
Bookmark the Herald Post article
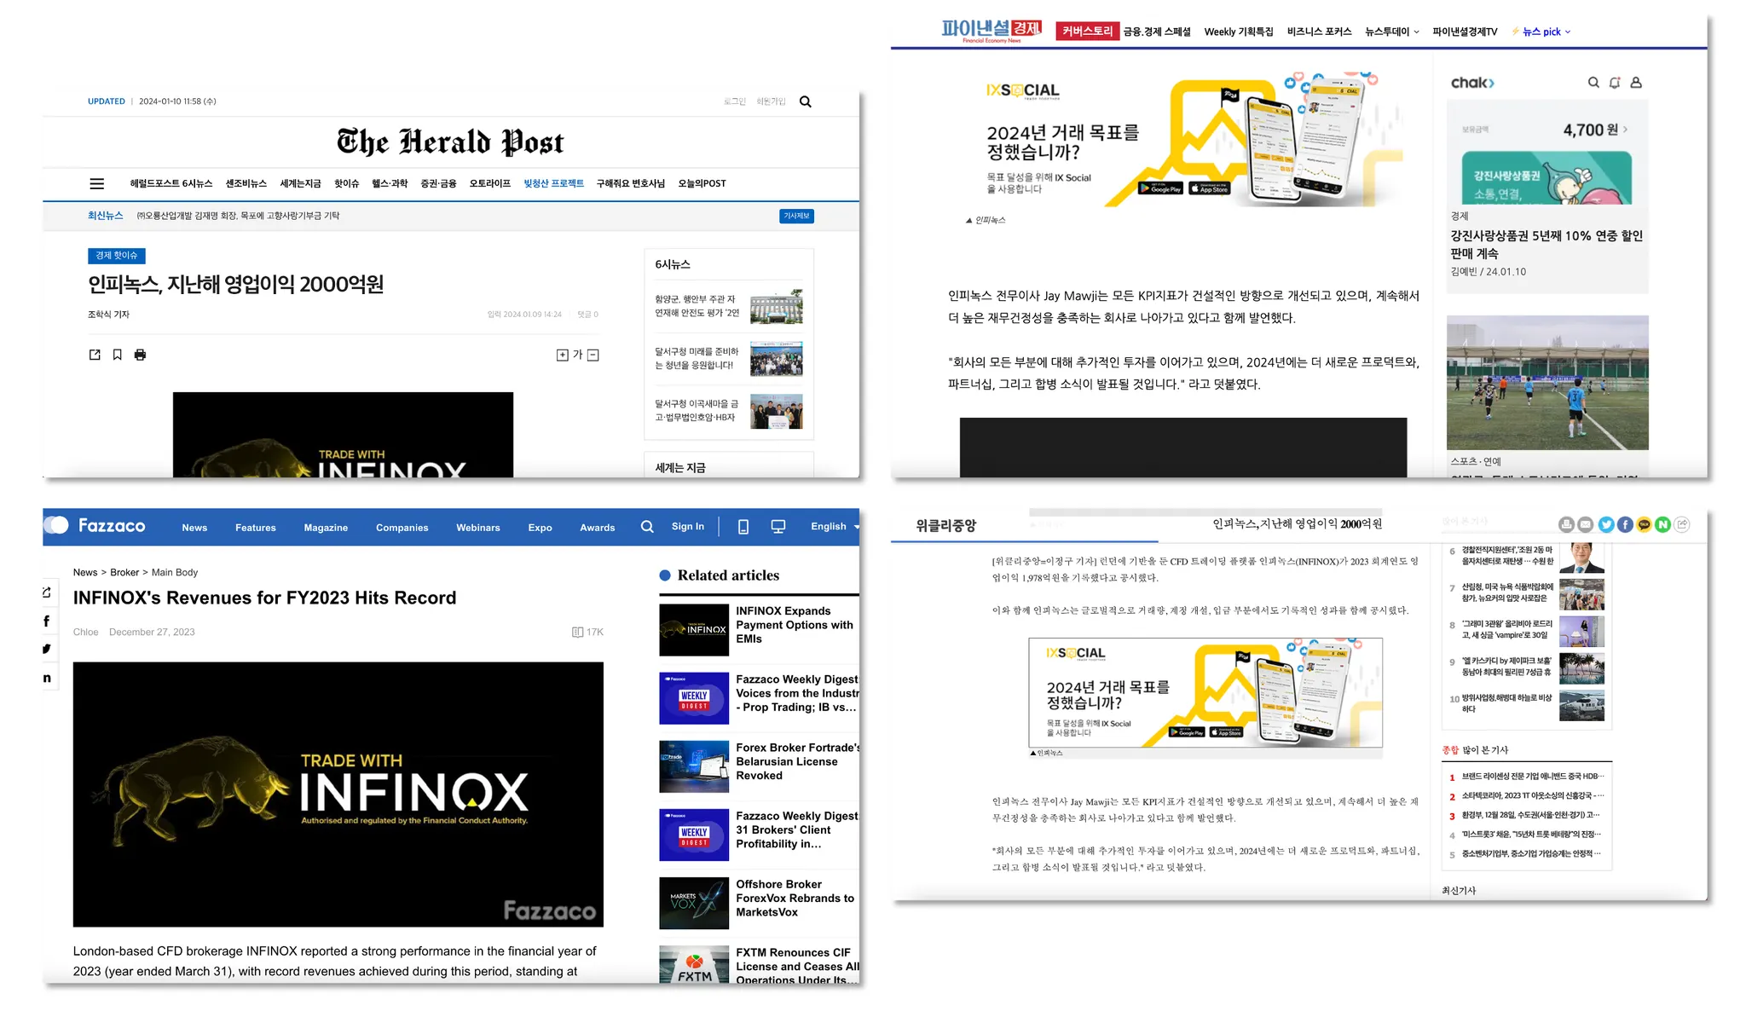118,355
